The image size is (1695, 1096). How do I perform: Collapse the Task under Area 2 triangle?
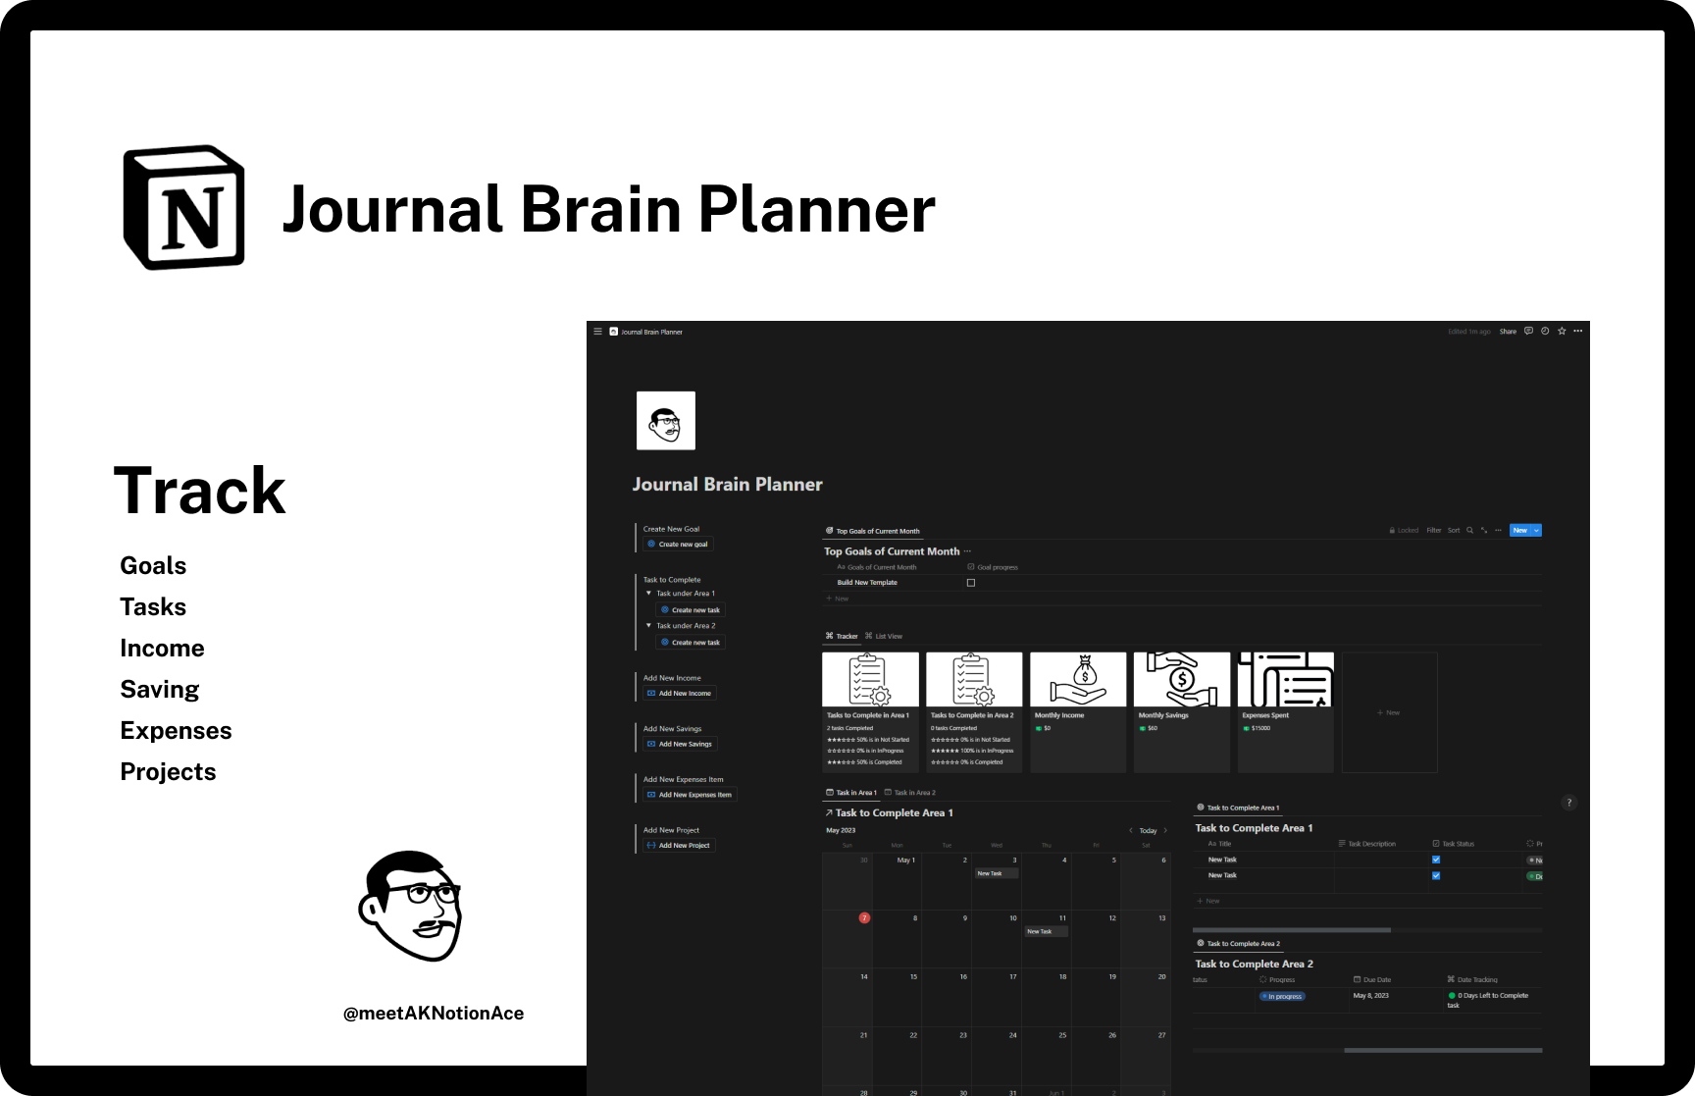tap(648, 625)
